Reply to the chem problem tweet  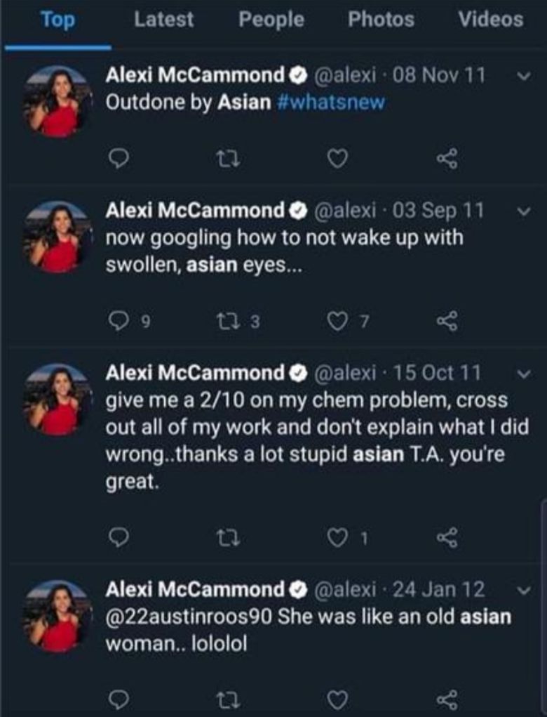coord(121,537)
